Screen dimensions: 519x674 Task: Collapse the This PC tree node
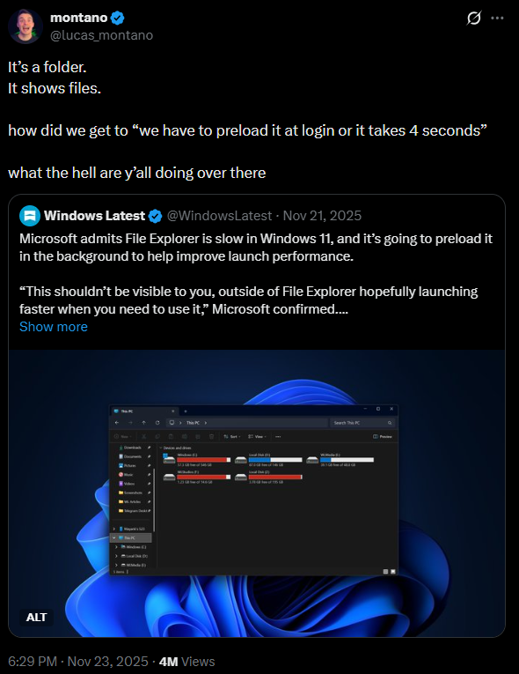pyautogui.click(x=113, y=537)
